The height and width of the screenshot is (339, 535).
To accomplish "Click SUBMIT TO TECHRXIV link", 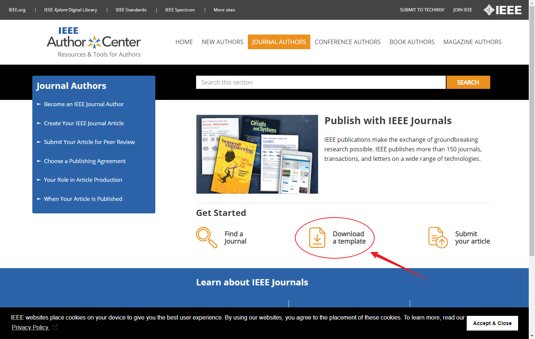I will pos(422,10).
